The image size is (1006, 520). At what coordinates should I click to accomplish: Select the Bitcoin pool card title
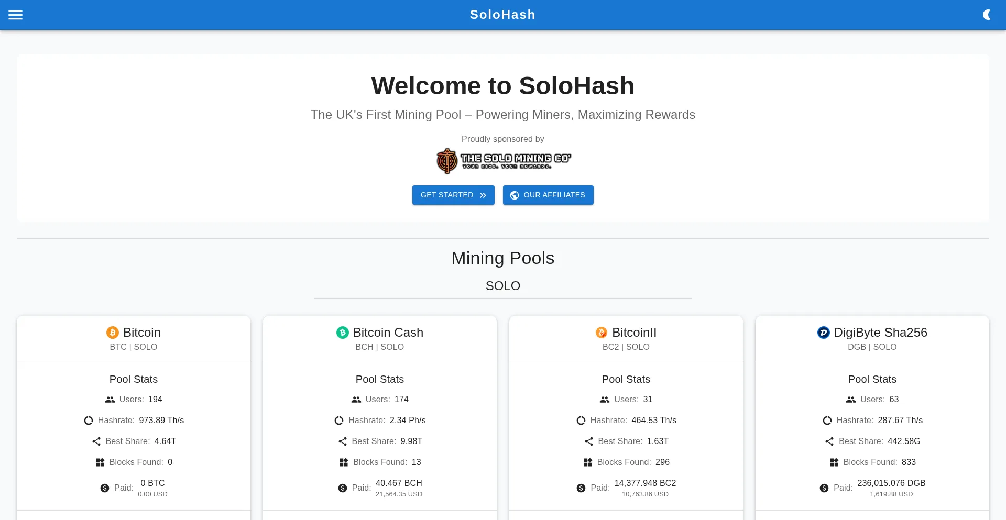pyautogui.click(x=142, y=333)
